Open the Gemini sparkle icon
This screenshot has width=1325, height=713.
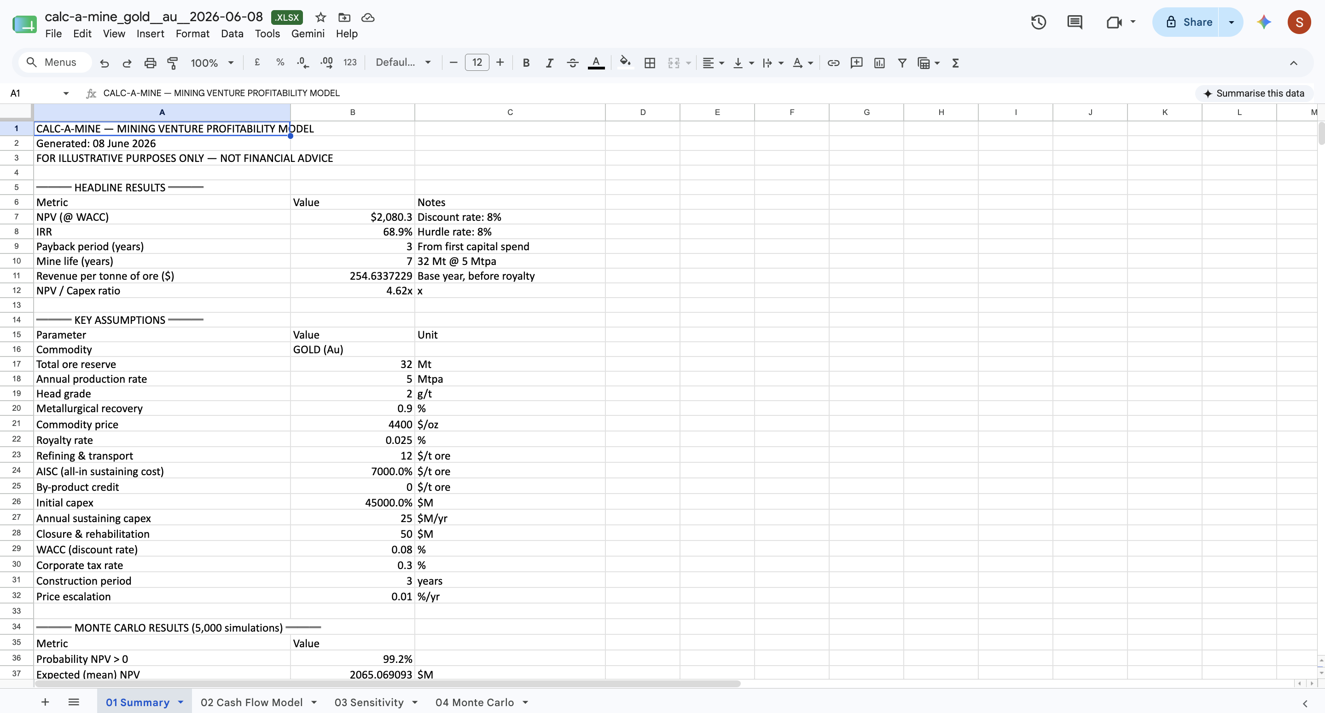coord(1264,22)
